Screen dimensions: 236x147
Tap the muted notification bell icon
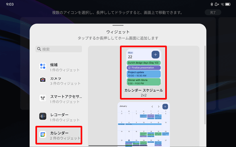(x=217, y=4)
